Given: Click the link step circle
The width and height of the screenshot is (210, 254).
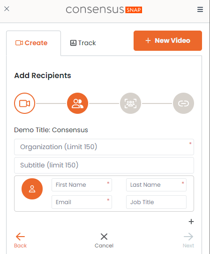Looking at the screenshot, I should [183, 103].
